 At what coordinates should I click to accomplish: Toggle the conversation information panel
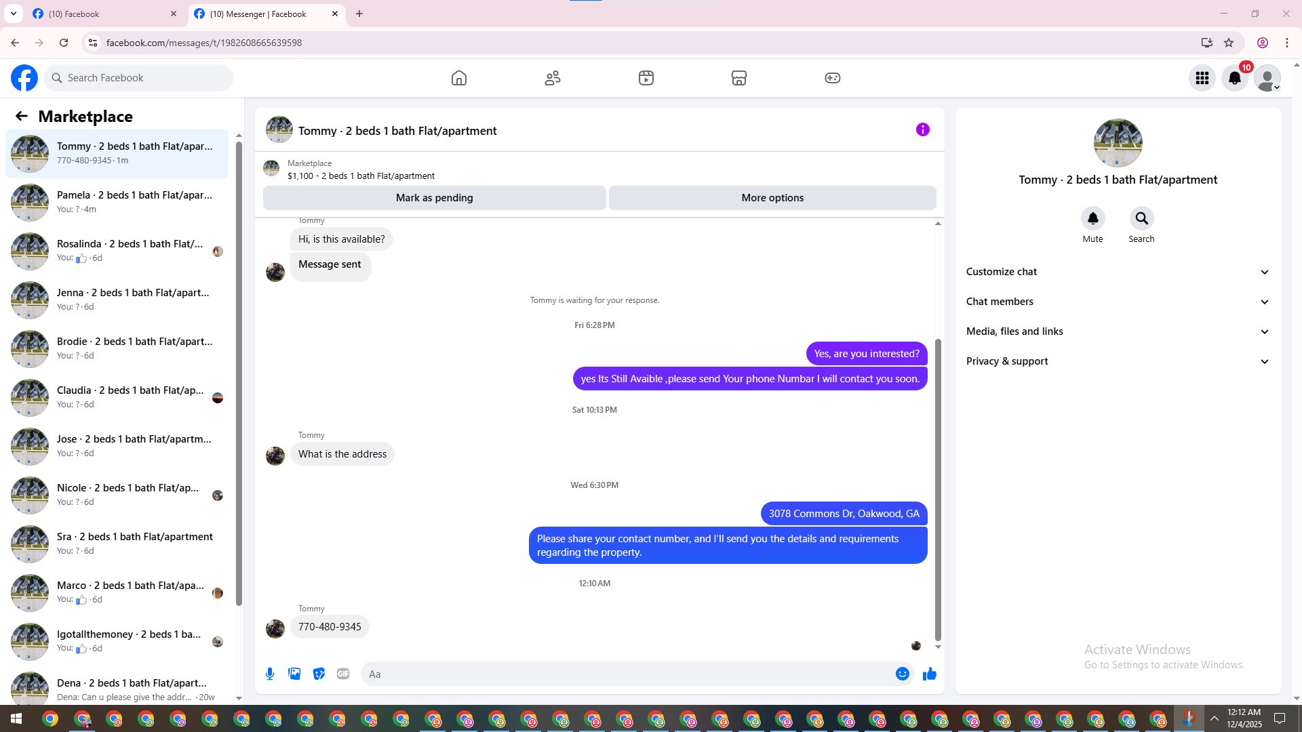click(x=922, y=129)
